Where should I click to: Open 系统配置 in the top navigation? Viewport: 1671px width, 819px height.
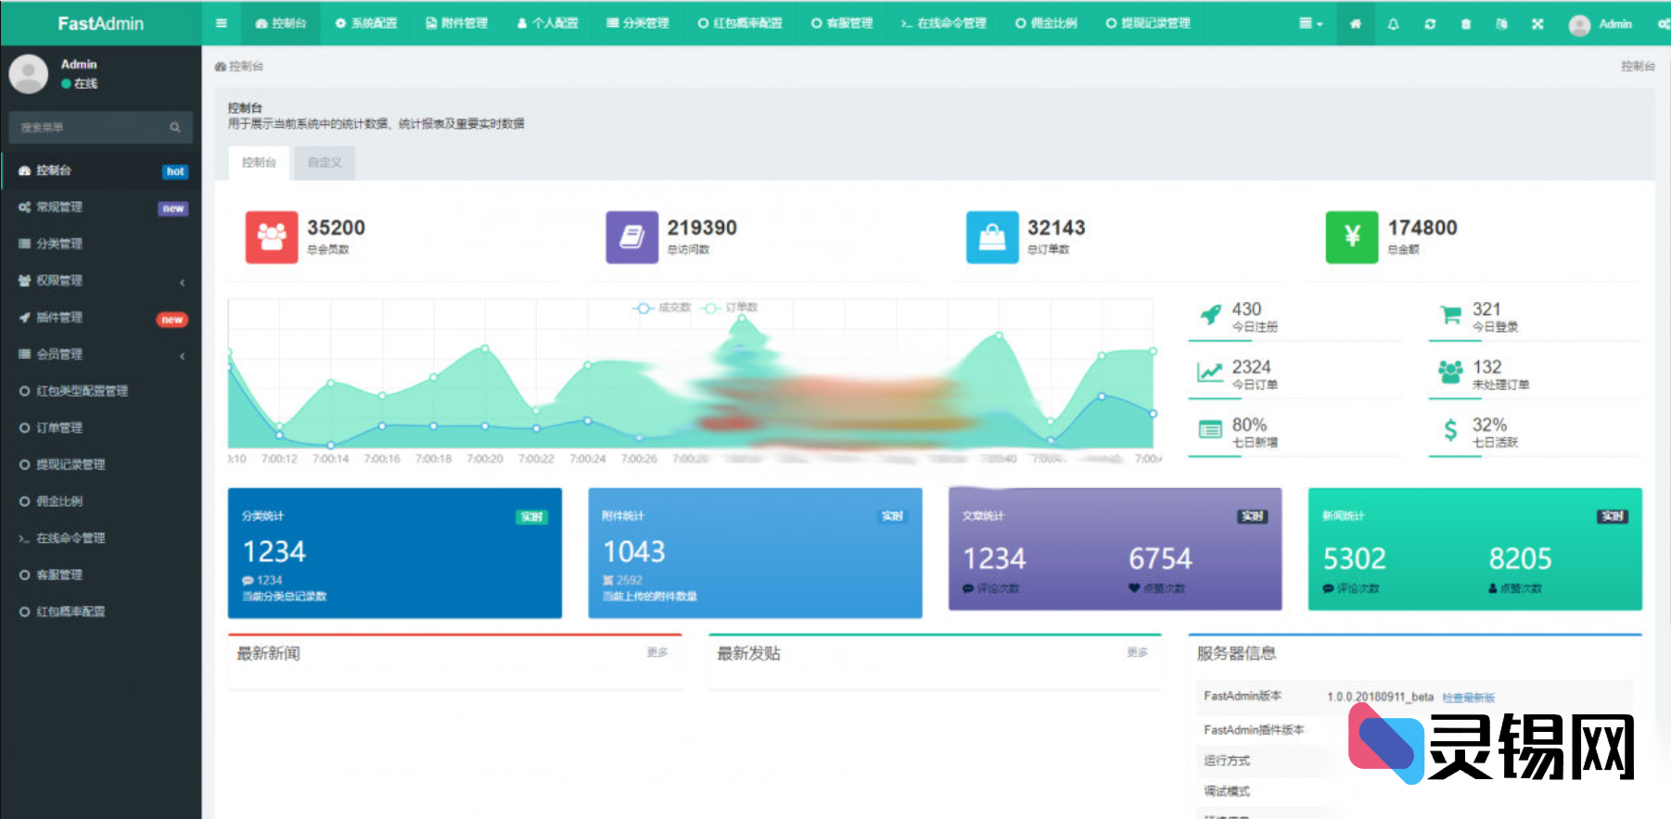pyautogui.click(x=366, y=23)
